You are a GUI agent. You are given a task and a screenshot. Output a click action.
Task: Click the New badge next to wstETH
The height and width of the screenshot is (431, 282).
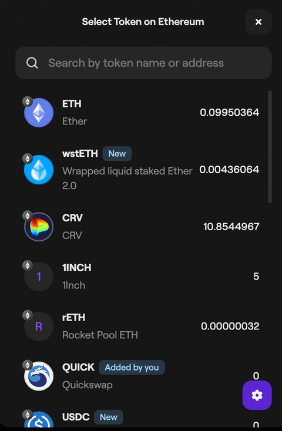pyautogui.click(x=117, y=154)
